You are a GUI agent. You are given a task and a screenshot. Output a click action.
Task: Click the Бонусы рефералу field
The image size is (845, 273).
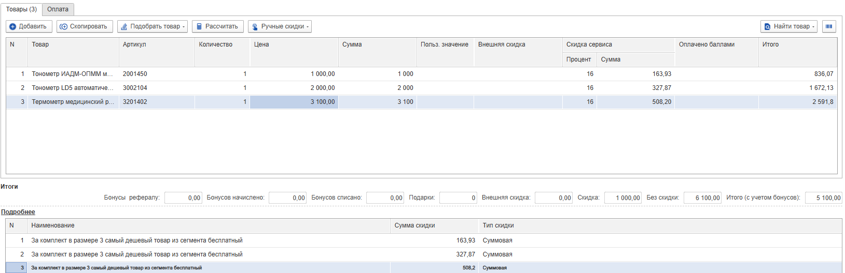[183, 198]
